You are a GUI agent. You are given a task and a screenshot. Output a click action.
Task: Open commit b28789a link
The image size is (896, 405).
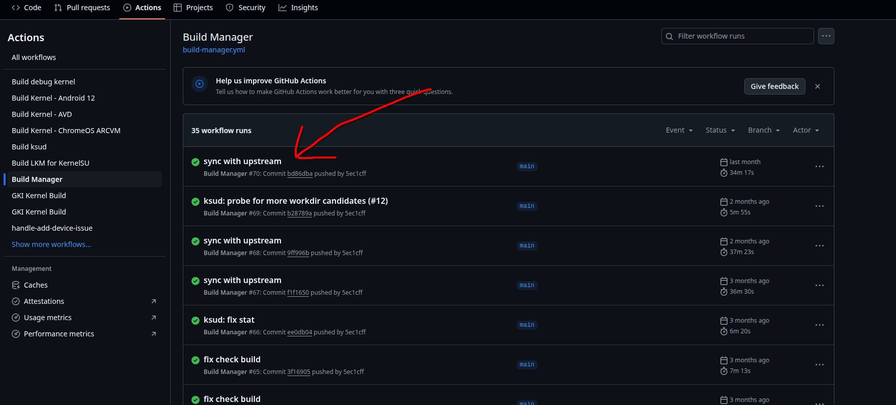tap(299, 213)
